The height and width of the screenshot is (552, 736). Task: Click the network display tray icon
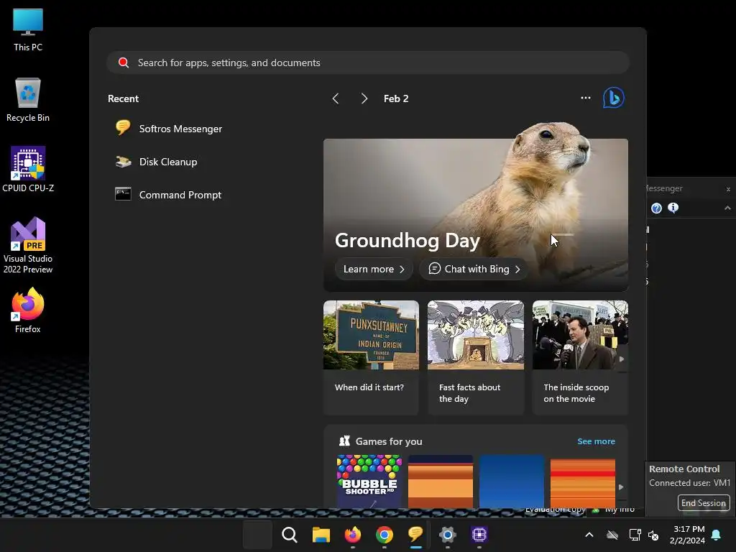635,535
